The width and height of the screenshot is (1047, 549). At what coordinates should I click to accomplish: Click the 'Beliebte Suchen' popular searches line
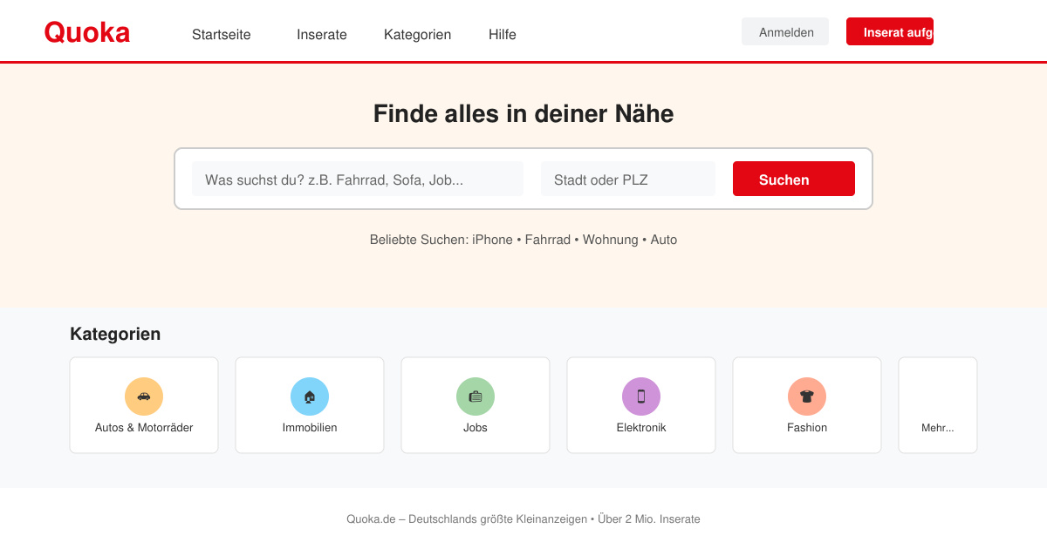[x=523, y=240]
